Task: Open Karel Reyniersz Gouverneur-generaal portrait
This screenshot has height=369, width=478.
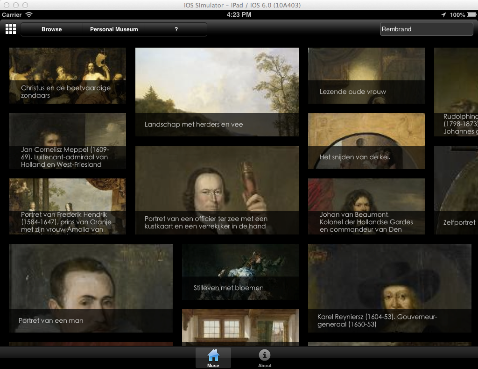Action: coord(390,288)
